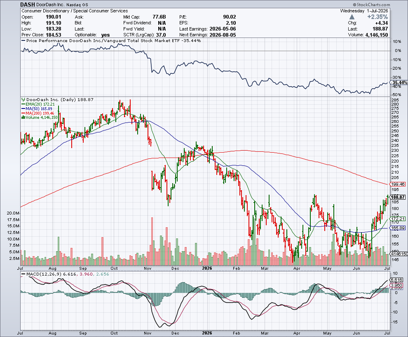Click the Price Performance legend title text
Screen dimensions: 408x337
coord(114,41)
